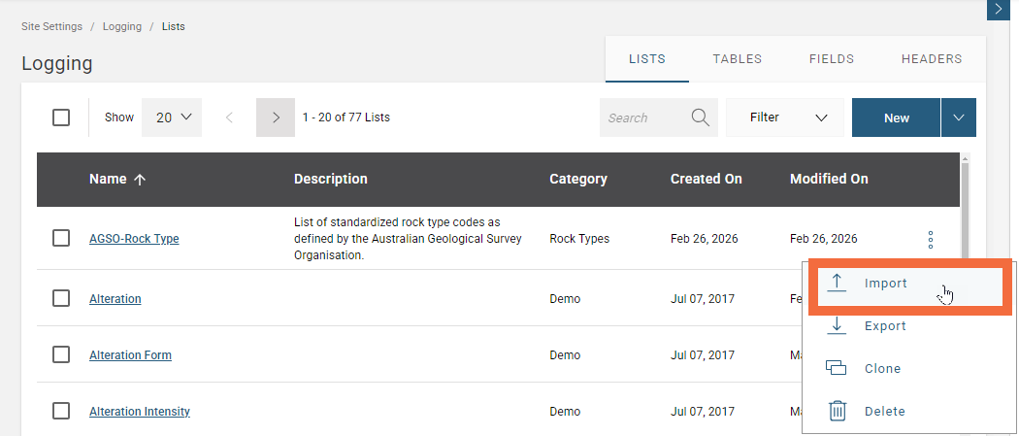
Task: Open the Show 20 page-size dropdown
Action: click(174, 117)
